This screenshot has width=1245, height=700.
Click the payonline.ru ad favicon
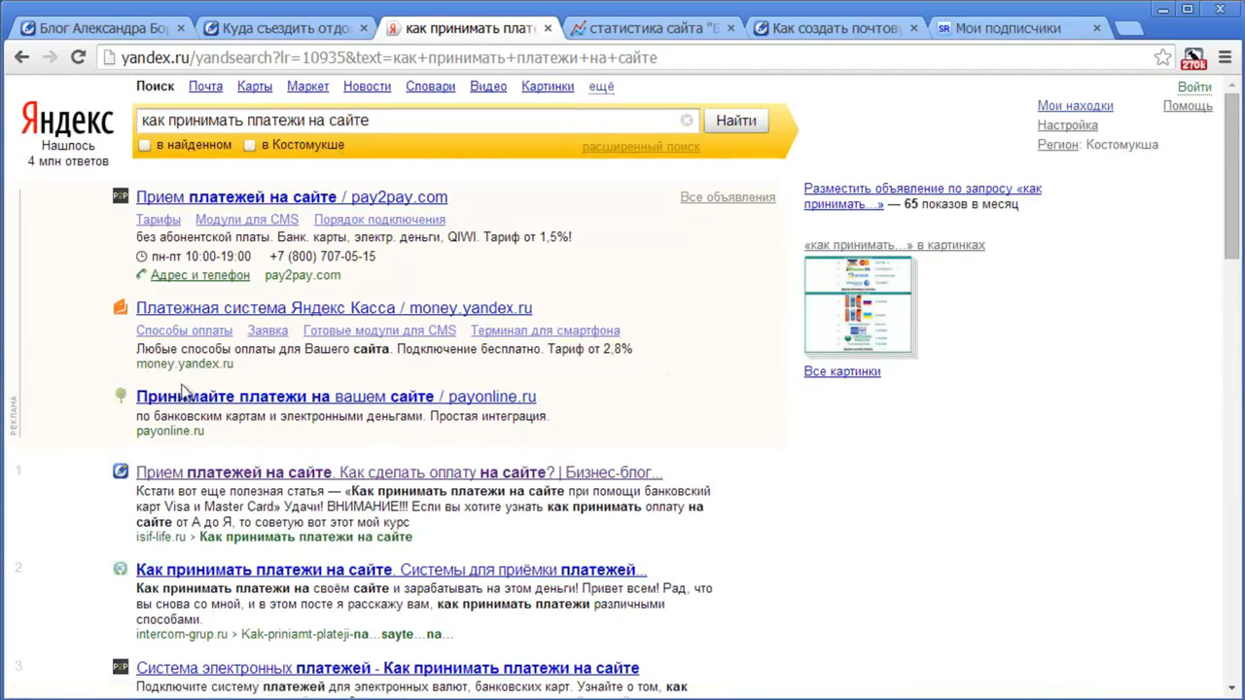pyautogui.click(x=121, y=396)
